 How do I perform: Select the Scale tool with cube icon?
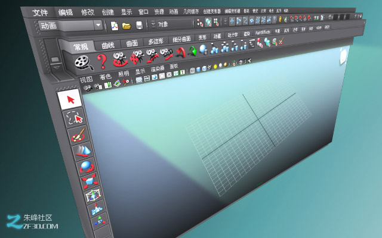pyautogui.click(x=90, y=181)
